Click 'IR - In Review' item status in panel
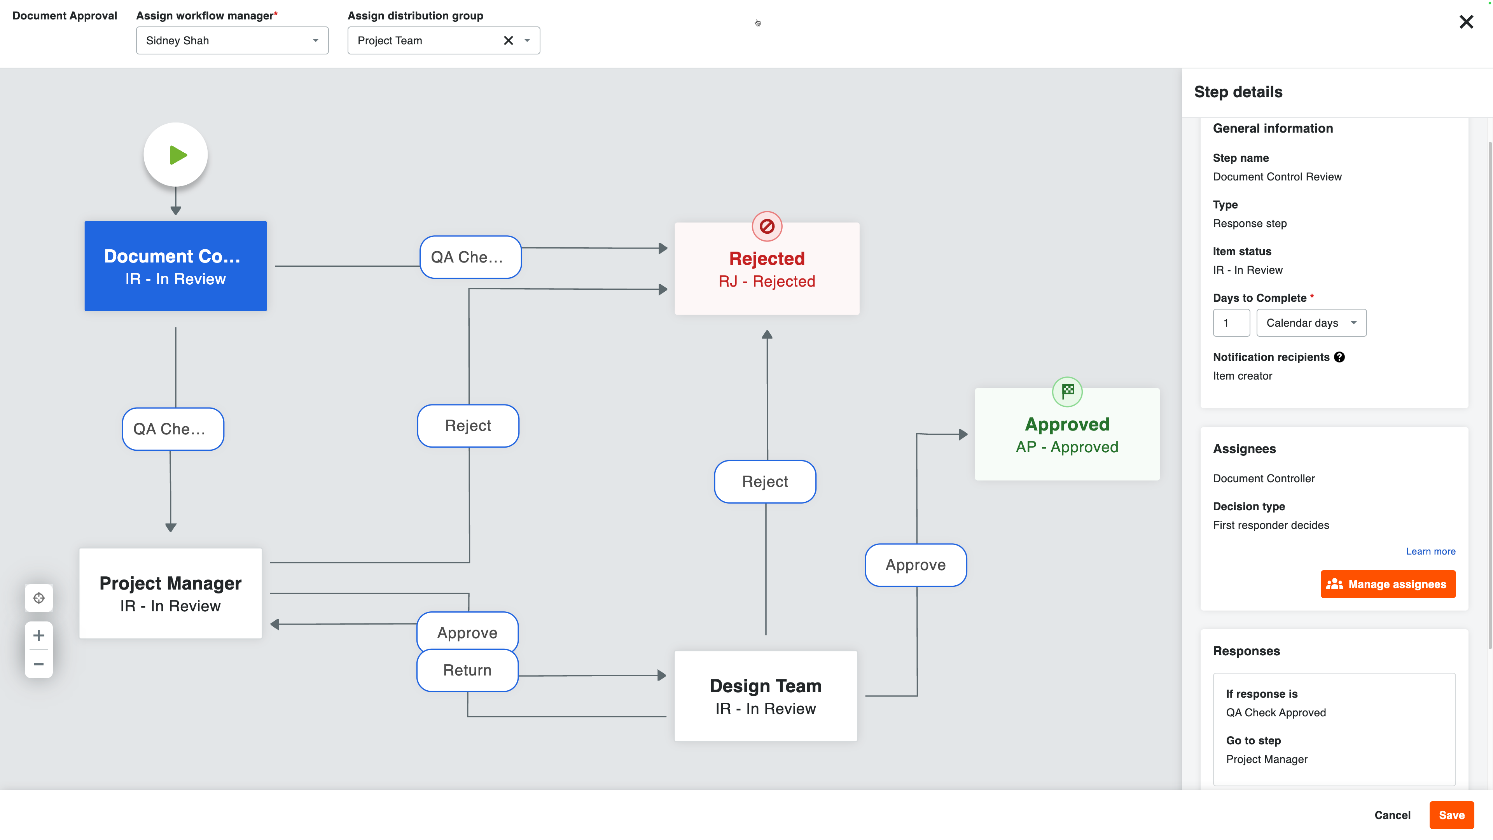 pos(1247,270)
